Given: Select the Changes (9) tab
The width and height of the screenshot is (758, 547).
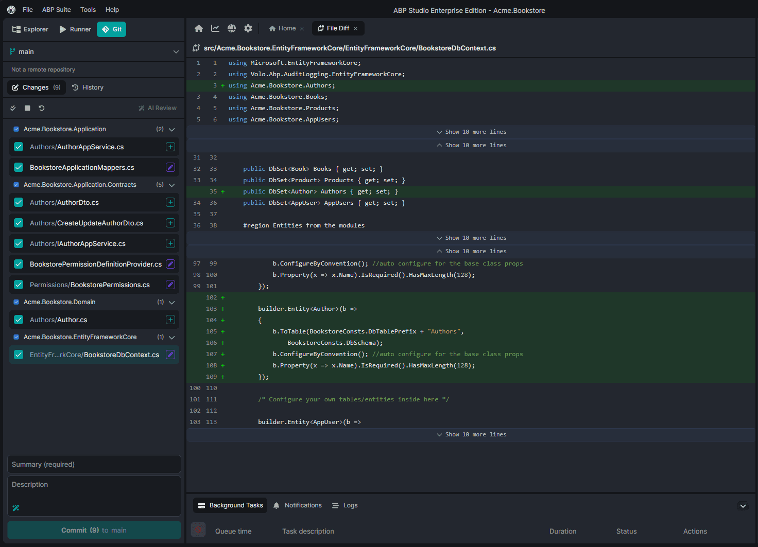Looking at the screenshot, I should pos(37,87).
